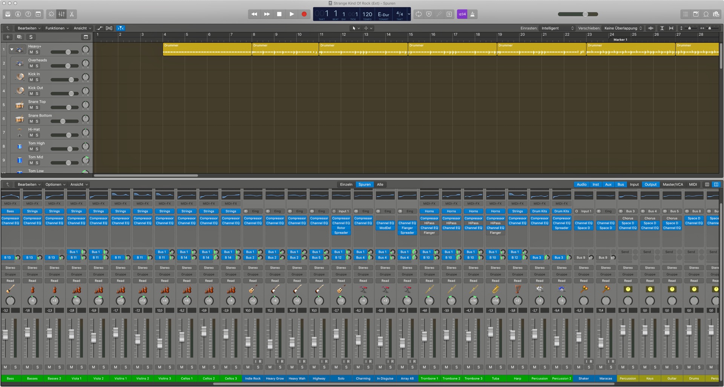Open the Note Pads icon
724x387 pixels.
tap(696, 14)
